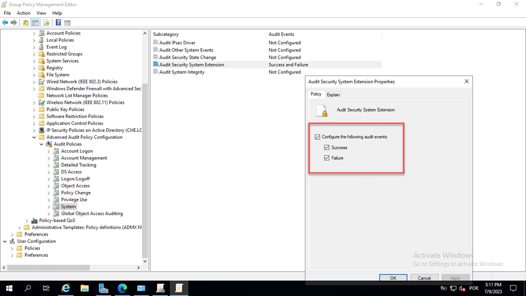Expand the Policy-based QoS node

tap(27, 220)
